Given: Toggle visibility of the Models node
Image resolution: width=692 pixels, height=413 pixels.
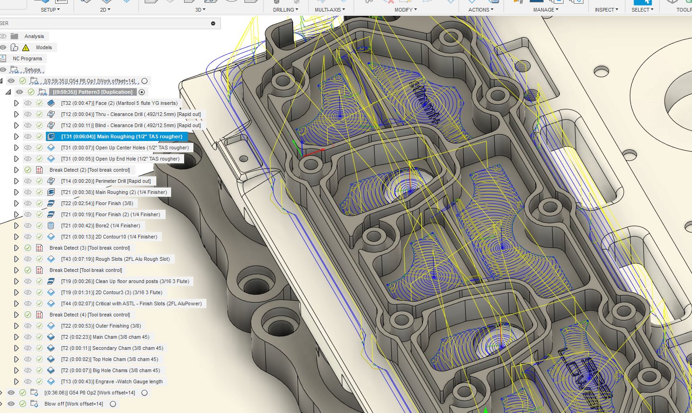Looking at the screenshot, I should (x=4, y=47).
